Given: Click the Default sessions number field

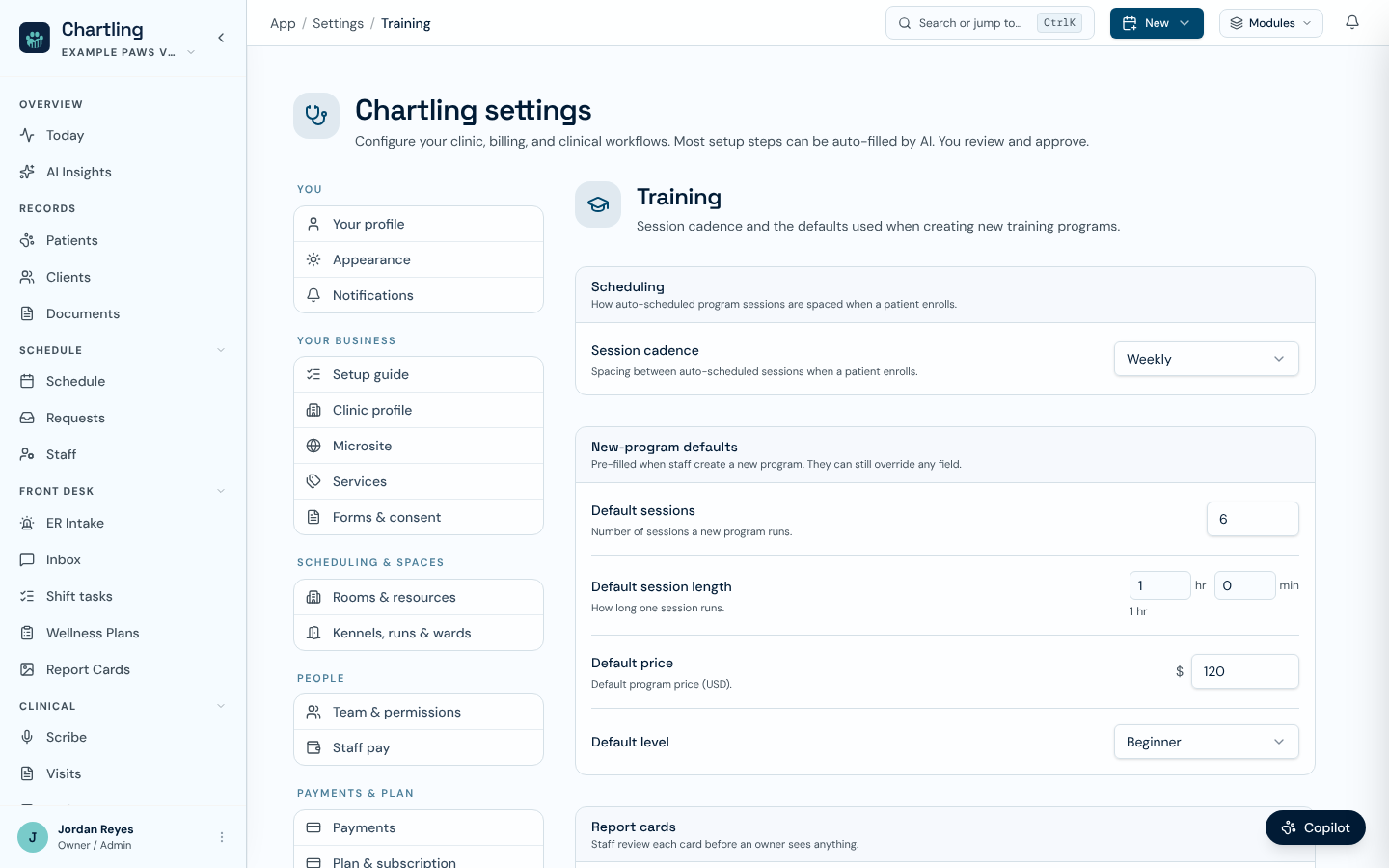Looking at the screenshot, I should (1252, 519).
